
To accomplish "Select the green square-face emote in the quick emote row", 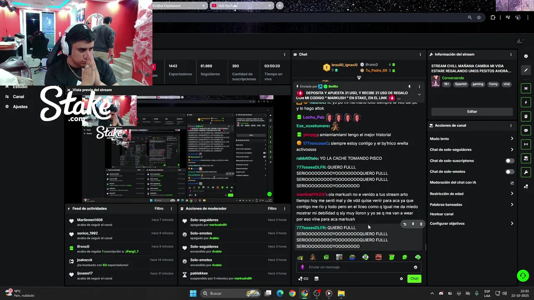I will (x=326, y=257).
